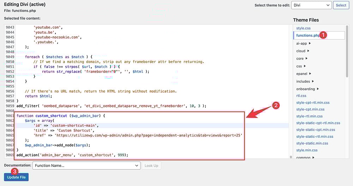Viewport: 353px width, 186px height.
Task: Click the Update File button
Action: click(16, 177)
